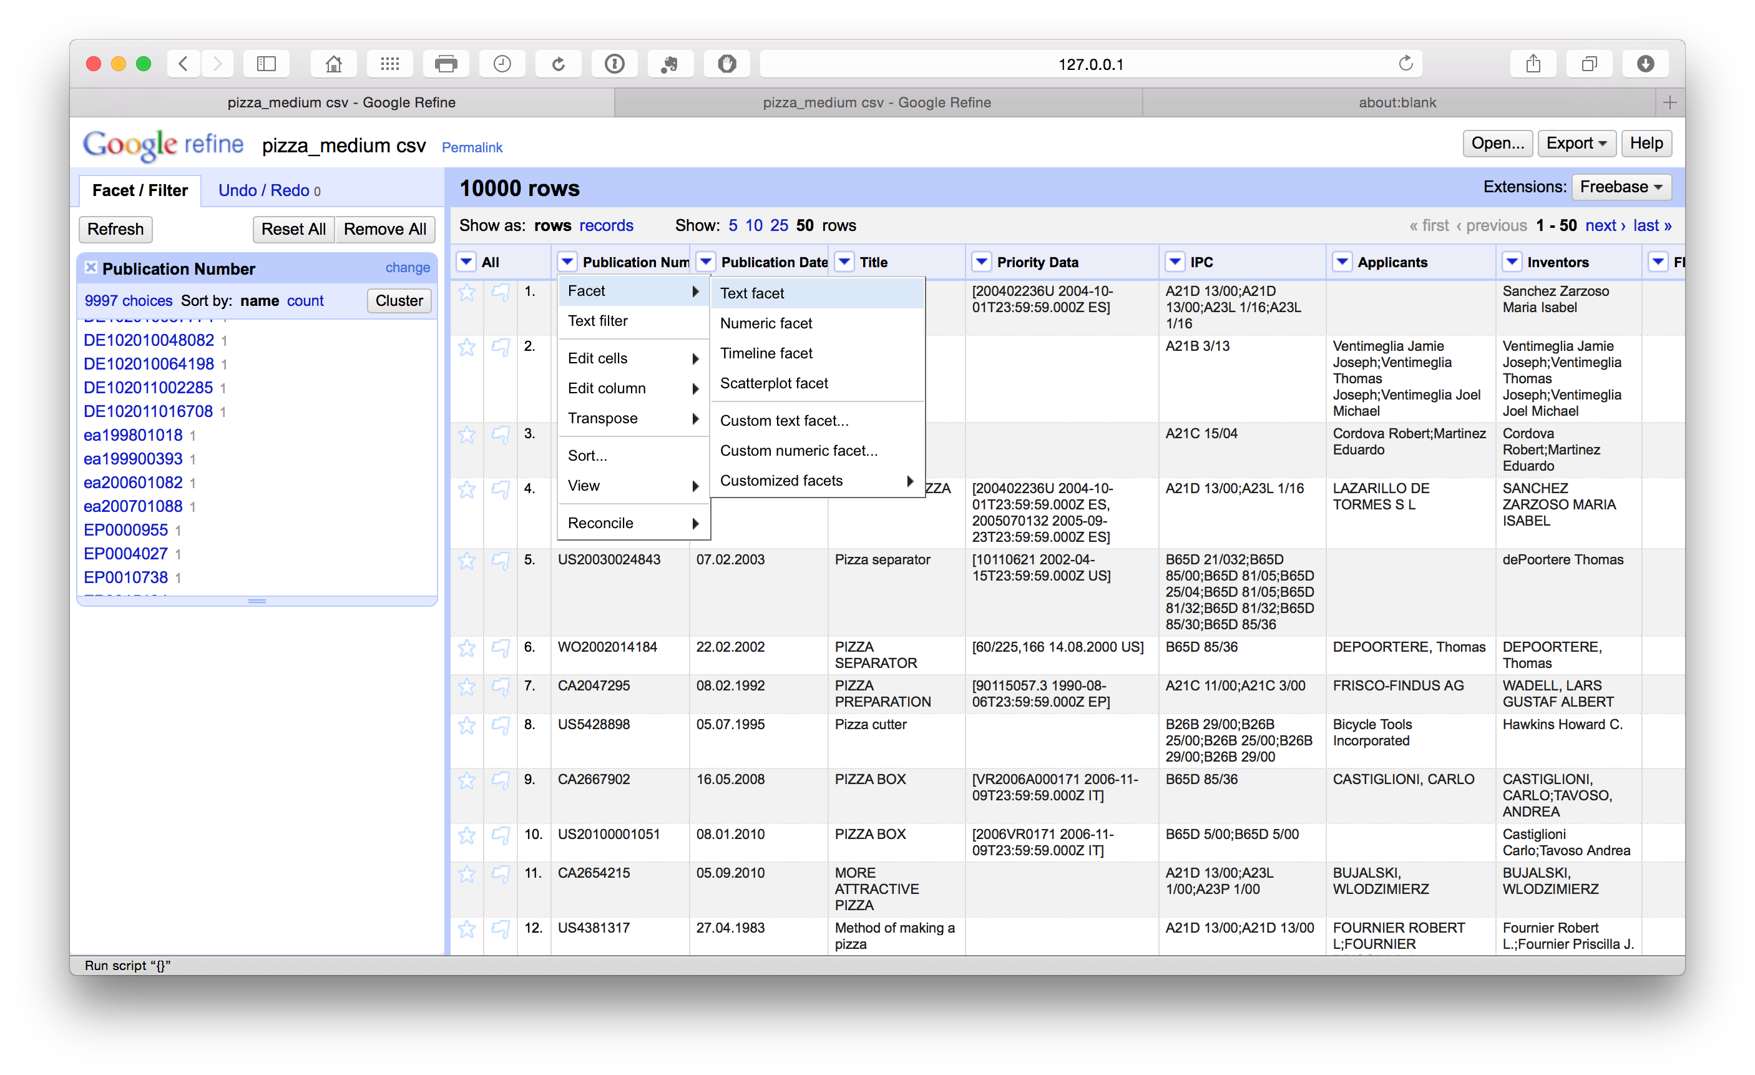
Task: Expand the Reconcile submenu
Action: [634, 523]
